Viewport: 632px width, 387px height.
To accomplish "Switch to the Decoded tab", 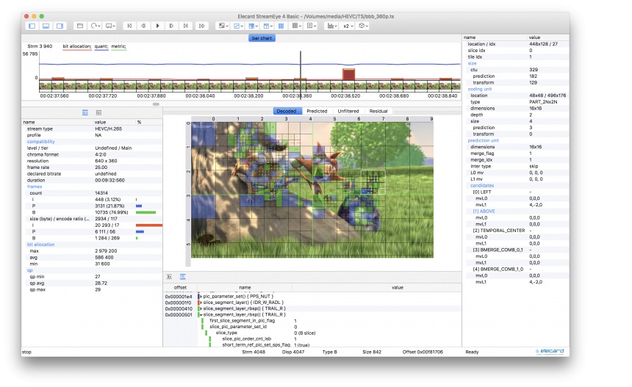I will [287, 111].
